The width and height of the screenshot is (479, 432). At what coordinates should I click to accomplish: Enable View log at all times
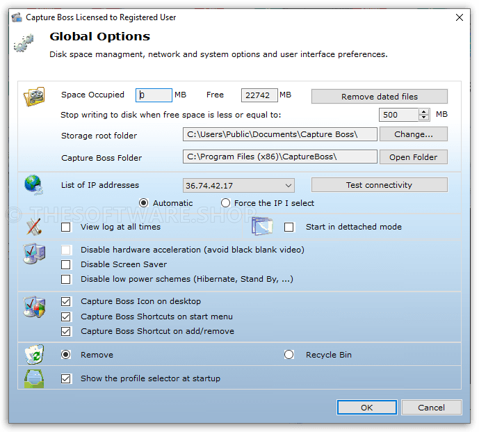65,227
